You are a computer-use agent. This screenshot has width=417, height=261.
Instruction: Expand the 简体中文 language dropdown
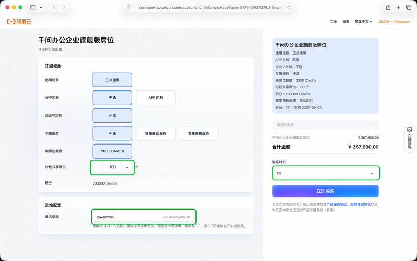coord(363,22)
